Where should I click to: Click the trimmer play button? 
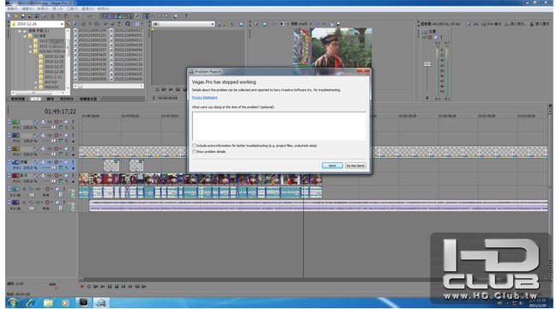[x=171, y=89]
